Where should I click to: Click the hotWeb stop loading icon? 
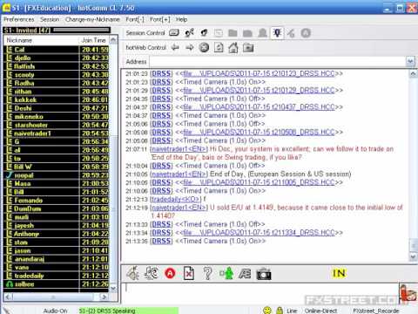click(204, 47)
